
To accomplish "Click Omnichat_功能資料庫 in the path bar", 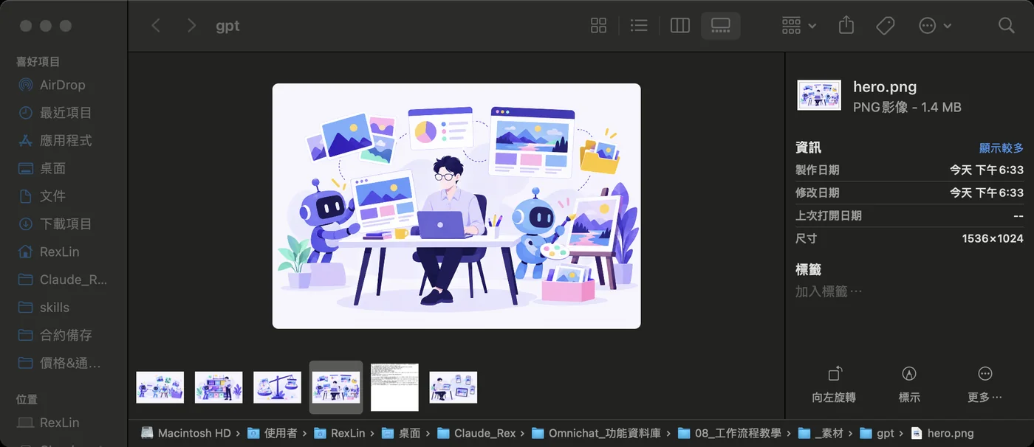I will coord(596,433).
